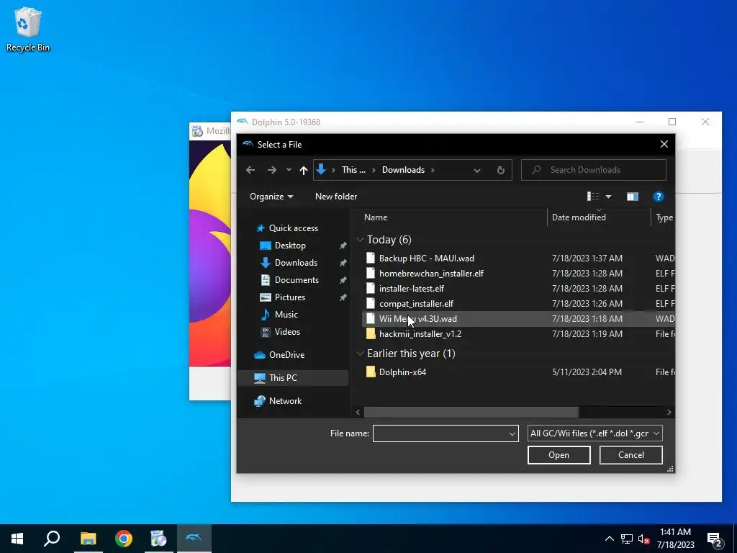Unpin Desktop using its pin icon
This screenshot has height=553, width=737.
[x=343, y=246]
